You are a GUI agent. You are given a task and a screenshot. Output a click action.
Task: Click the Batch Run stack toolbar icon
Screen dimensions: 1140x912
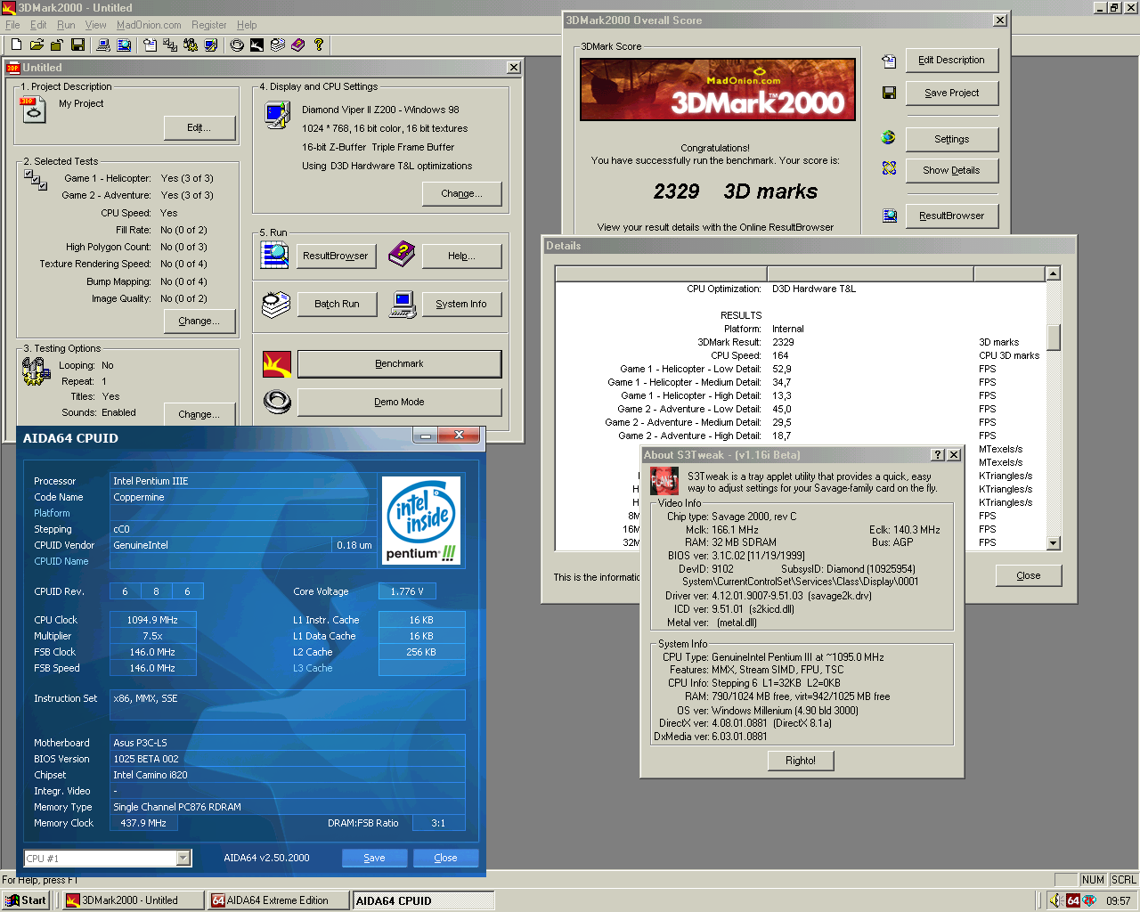[277, 45]
